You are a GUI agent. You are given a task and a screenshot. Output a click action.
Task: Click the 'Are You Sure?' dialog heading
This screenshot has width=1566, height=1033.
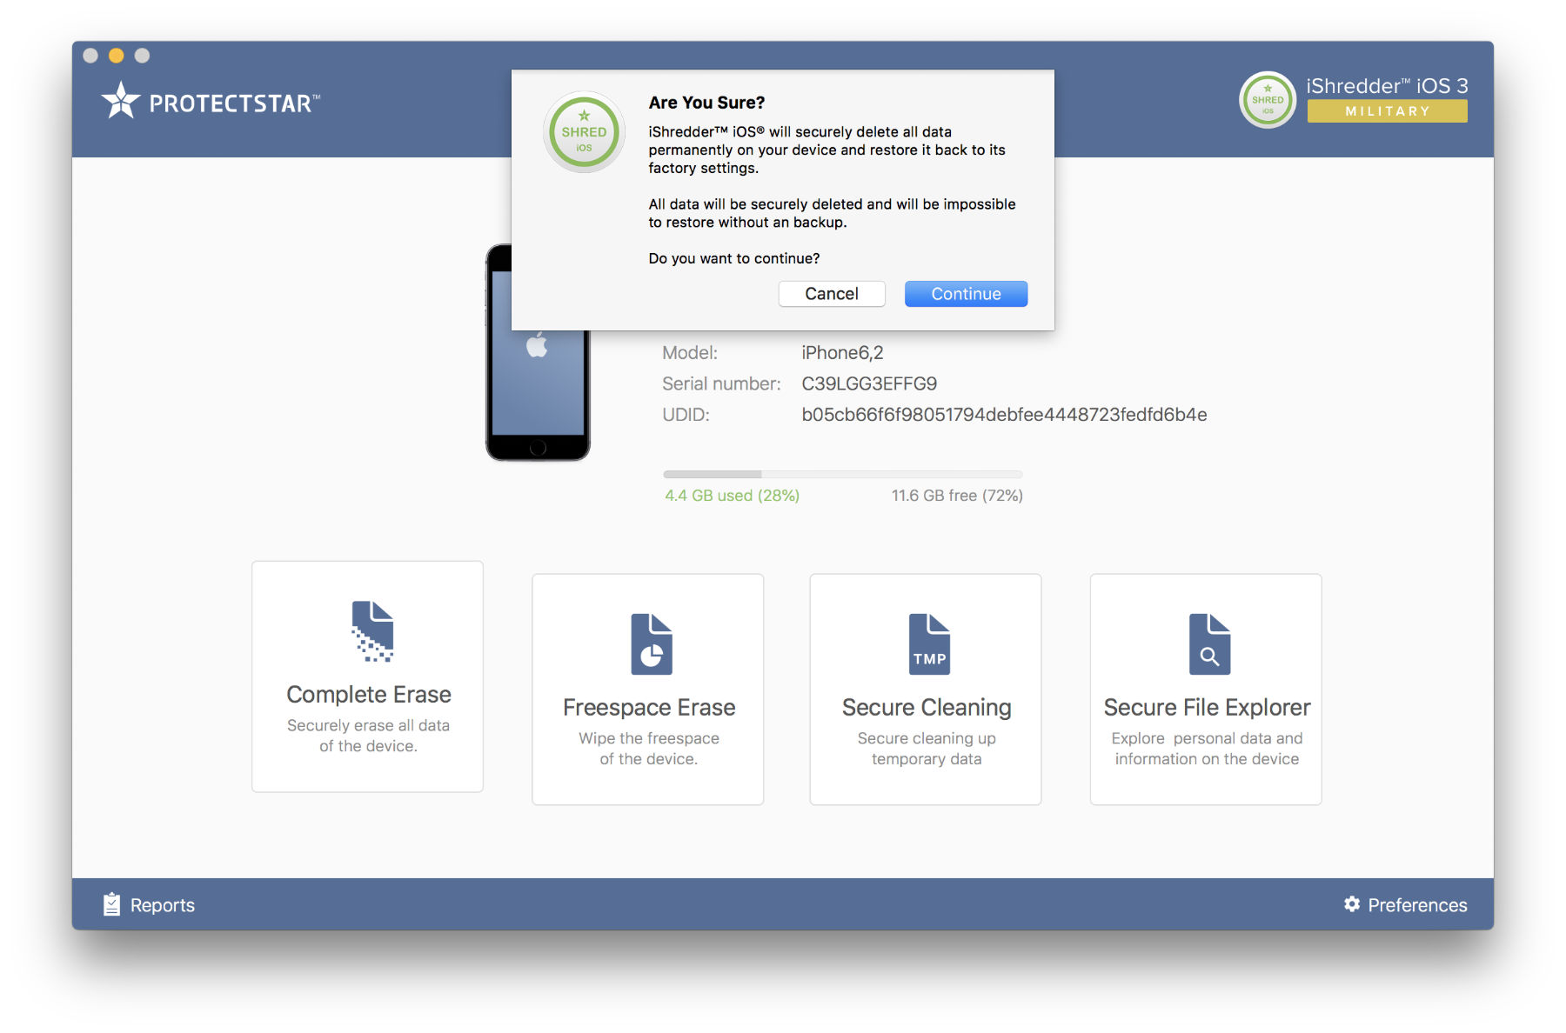pyautogui.click(x=706, y=103)
